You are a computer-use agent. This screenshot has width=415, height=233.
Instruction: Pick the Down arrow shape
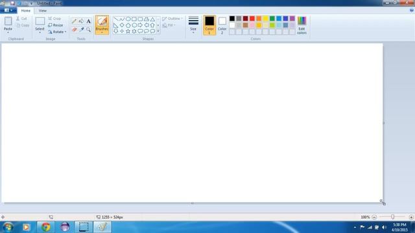[116, 31]
